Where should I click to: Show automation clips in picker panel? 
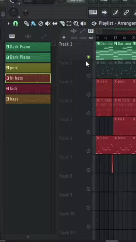pyautogui.click(x=44, y=37)
